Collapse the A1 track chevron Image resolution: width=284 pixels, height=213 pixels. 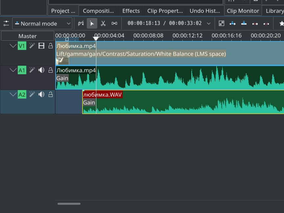(x=13, y=70)
